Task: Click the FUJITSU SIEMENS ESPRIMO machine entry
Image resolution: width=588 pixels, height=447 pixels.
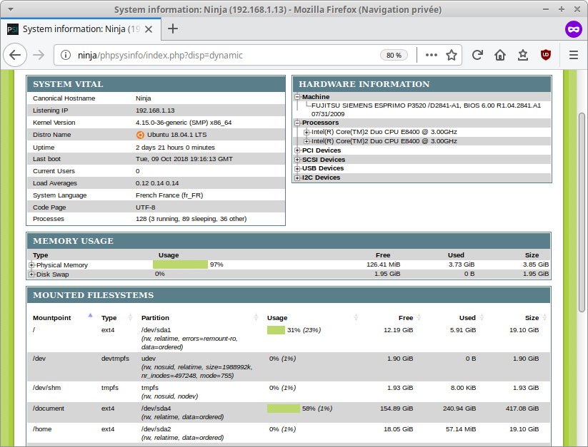Action: [x=426, y=110]
